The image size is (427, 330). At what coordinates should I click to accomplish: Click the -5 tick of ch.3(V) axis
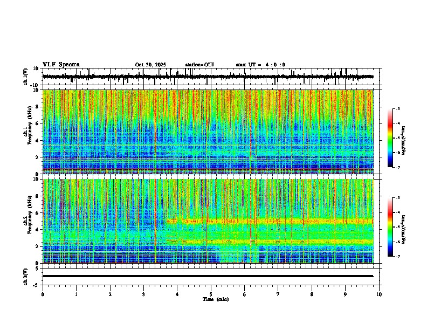point(37,285)
